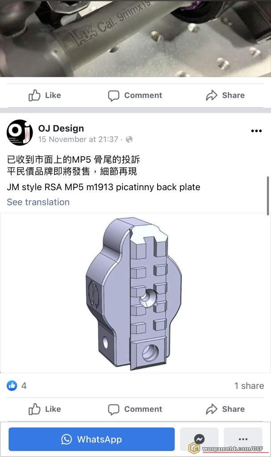Open OJ Design profile picture
271x457 pixels.
20,133
